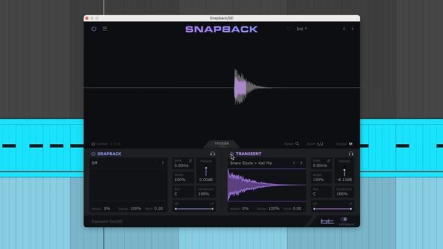Close the Snapback/SD plugin window

click(87, 19)
